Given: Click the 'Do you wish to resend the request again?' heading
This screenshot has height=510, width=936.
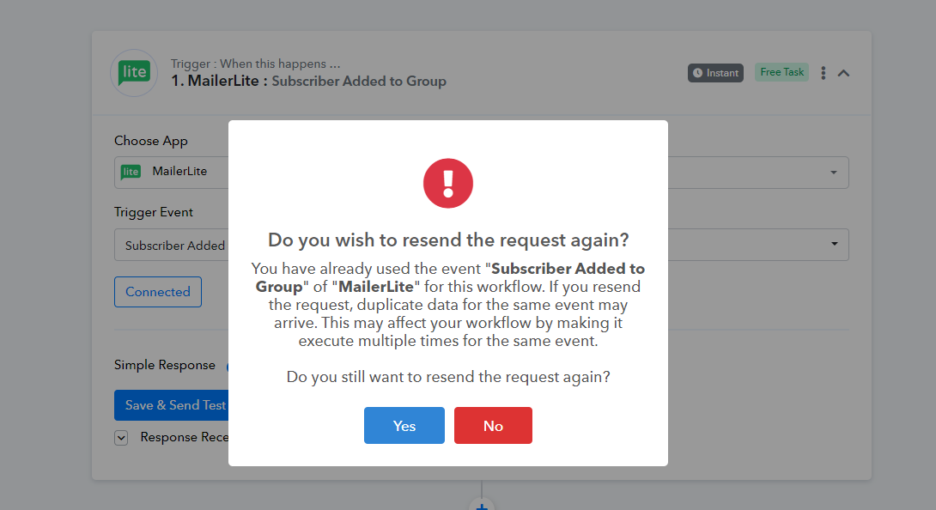Looking at the screenshot, I should [x=448, y=240].
